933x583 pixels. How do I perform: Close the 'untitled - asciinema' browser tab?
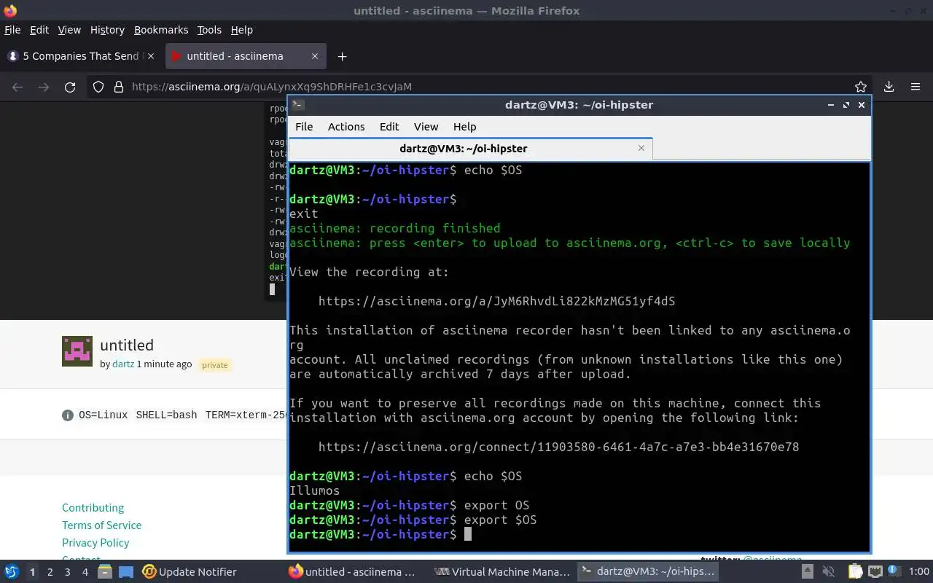tap(315, 56)
